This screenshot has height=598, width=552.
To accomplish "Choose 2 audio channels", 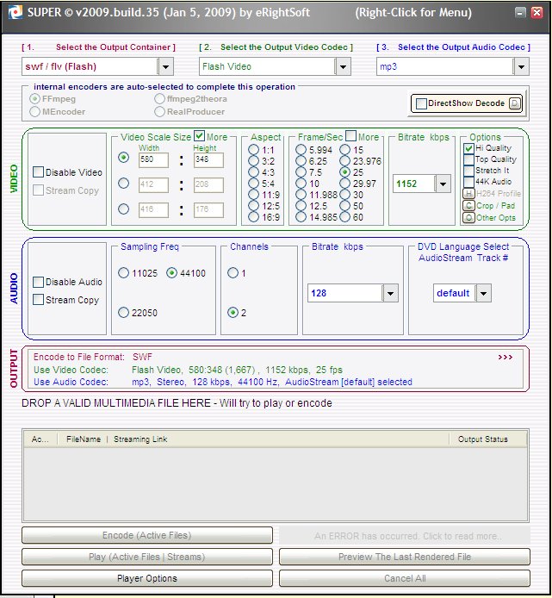I will (233, 312).
